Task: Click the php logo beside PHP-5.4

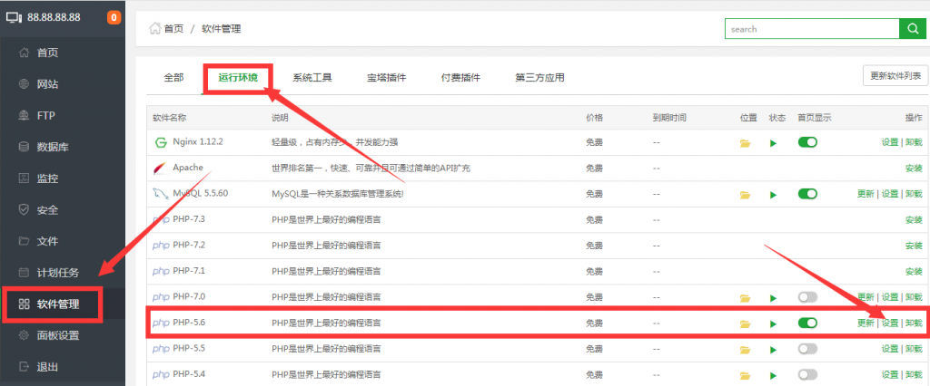Action: point(161,375)
